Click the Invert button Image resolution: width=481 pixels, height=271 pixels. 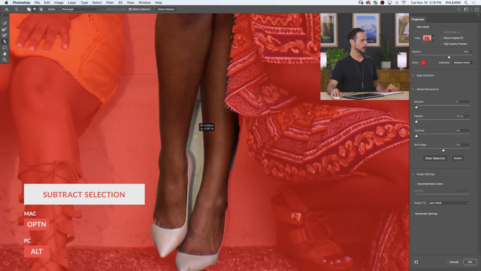458,158
